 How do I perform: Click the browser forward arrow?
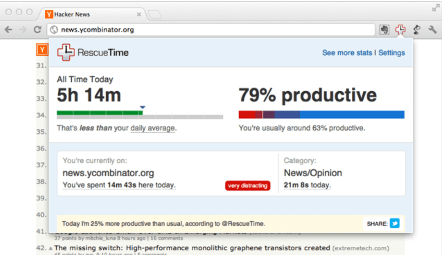[x=23, y=30]
